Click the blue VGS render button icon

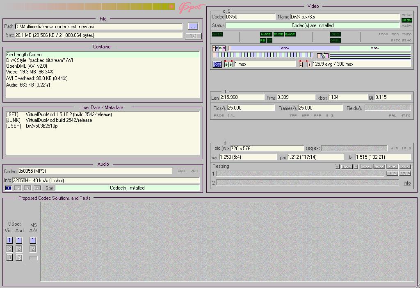click(x=217, y=64)
